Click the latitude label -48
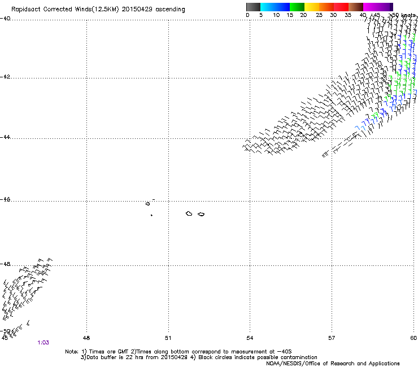This screenshot has height=367, width=418. [x=5, y=264]
